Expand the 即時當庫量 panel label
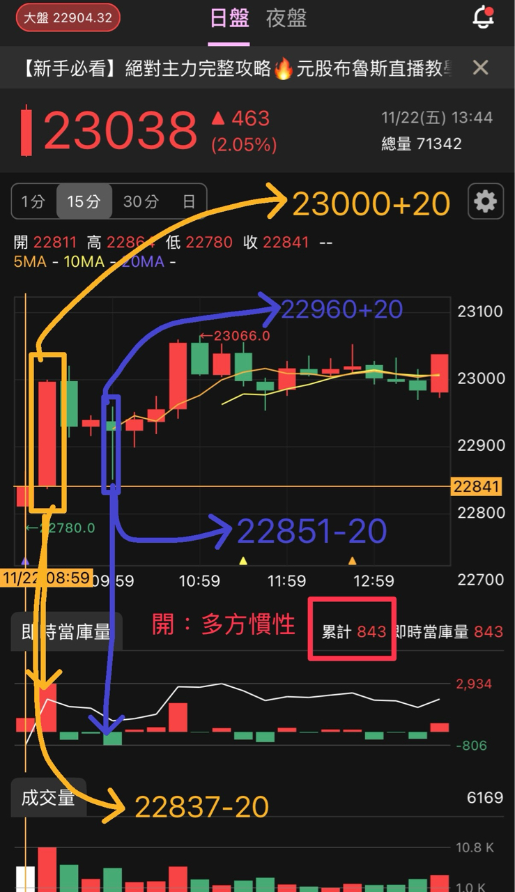 66,632
